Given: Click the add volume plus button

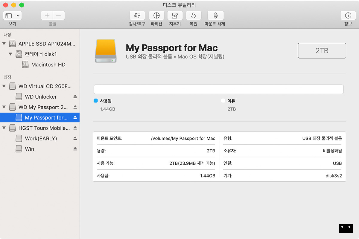Looking at the screenshot, I should point(47,16).
